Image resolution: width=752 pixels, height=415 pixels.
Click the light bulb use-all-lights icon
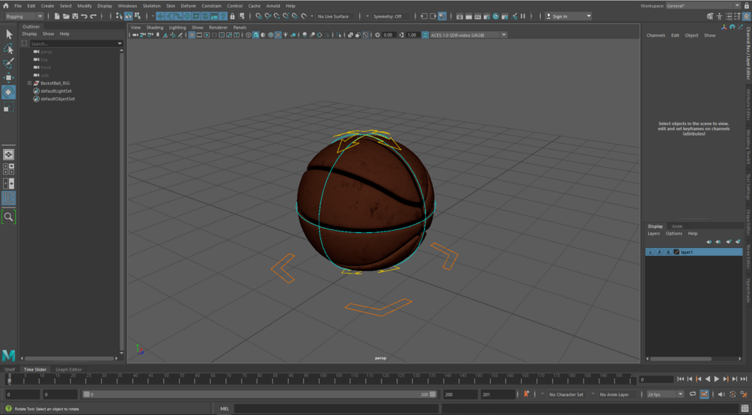pos(286,35)
